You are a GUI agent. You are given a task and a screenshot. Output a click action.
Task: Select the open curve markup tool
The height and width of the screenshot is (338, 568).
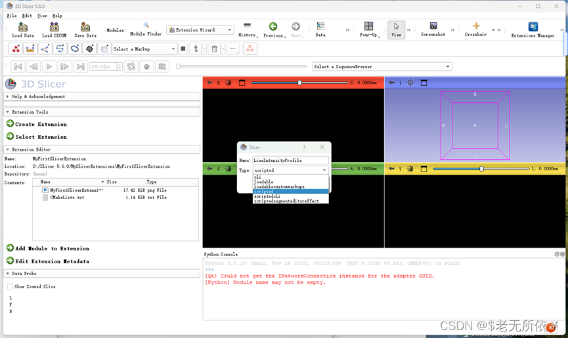pyautogui.click(x=60, y=49)
